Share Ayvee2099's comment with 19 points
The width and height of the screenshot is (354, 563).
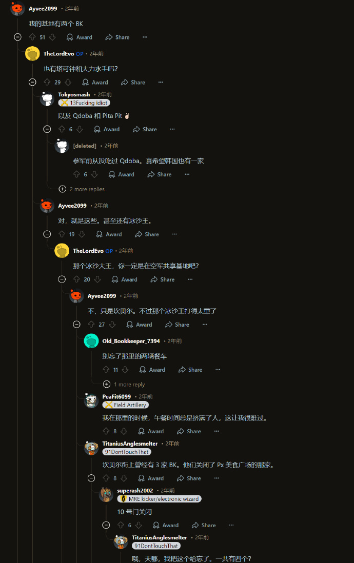click(147, 234)
